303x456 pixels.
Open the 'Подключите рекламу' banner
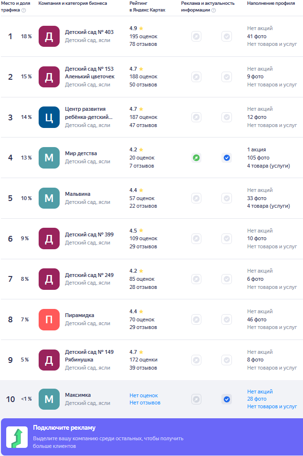point(108,427)
